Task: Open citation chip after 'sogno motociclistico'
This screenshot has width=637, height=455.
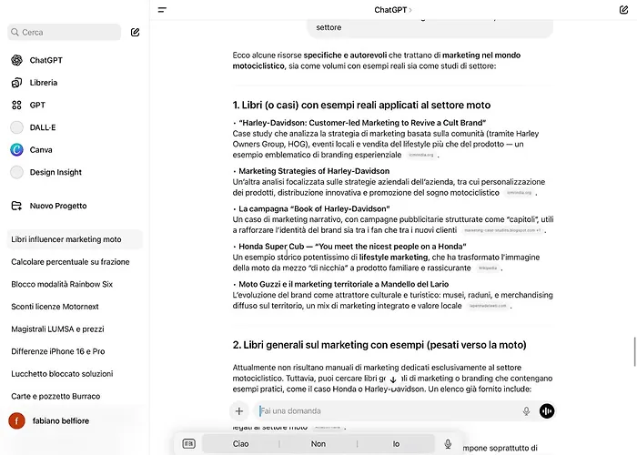Action: coord(520,193)
